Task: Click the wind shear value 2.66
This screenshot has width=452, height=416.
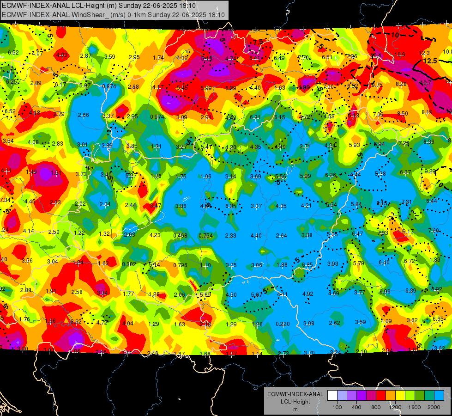Action: coord(83,115)
